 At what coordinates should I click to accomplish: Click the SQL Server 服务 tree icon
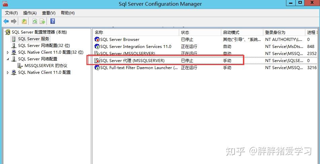click(13, 39)
